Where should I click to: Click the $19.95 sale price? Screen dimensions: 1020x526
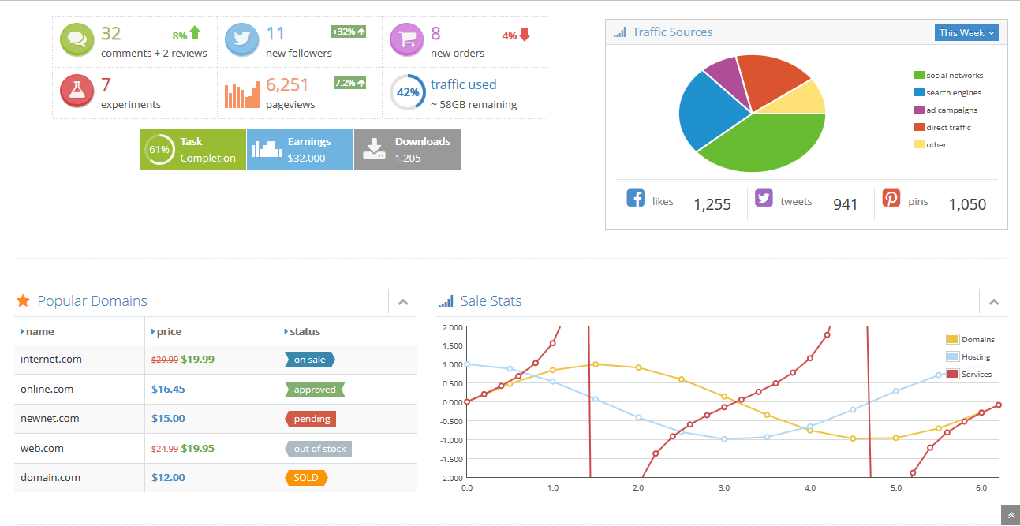point(198,448)
